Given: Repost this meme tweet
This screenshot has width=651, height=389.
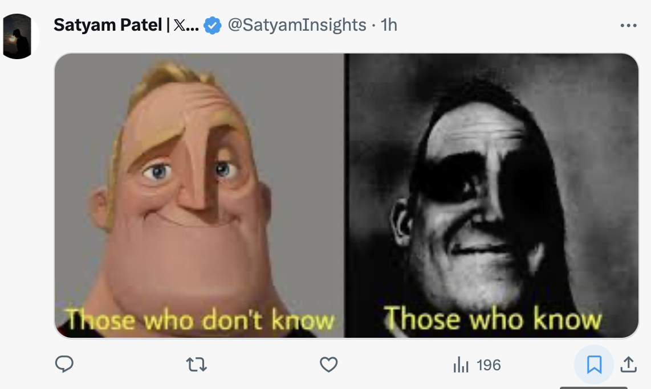Looking at the screenshot, I should (x=197, y=365).
